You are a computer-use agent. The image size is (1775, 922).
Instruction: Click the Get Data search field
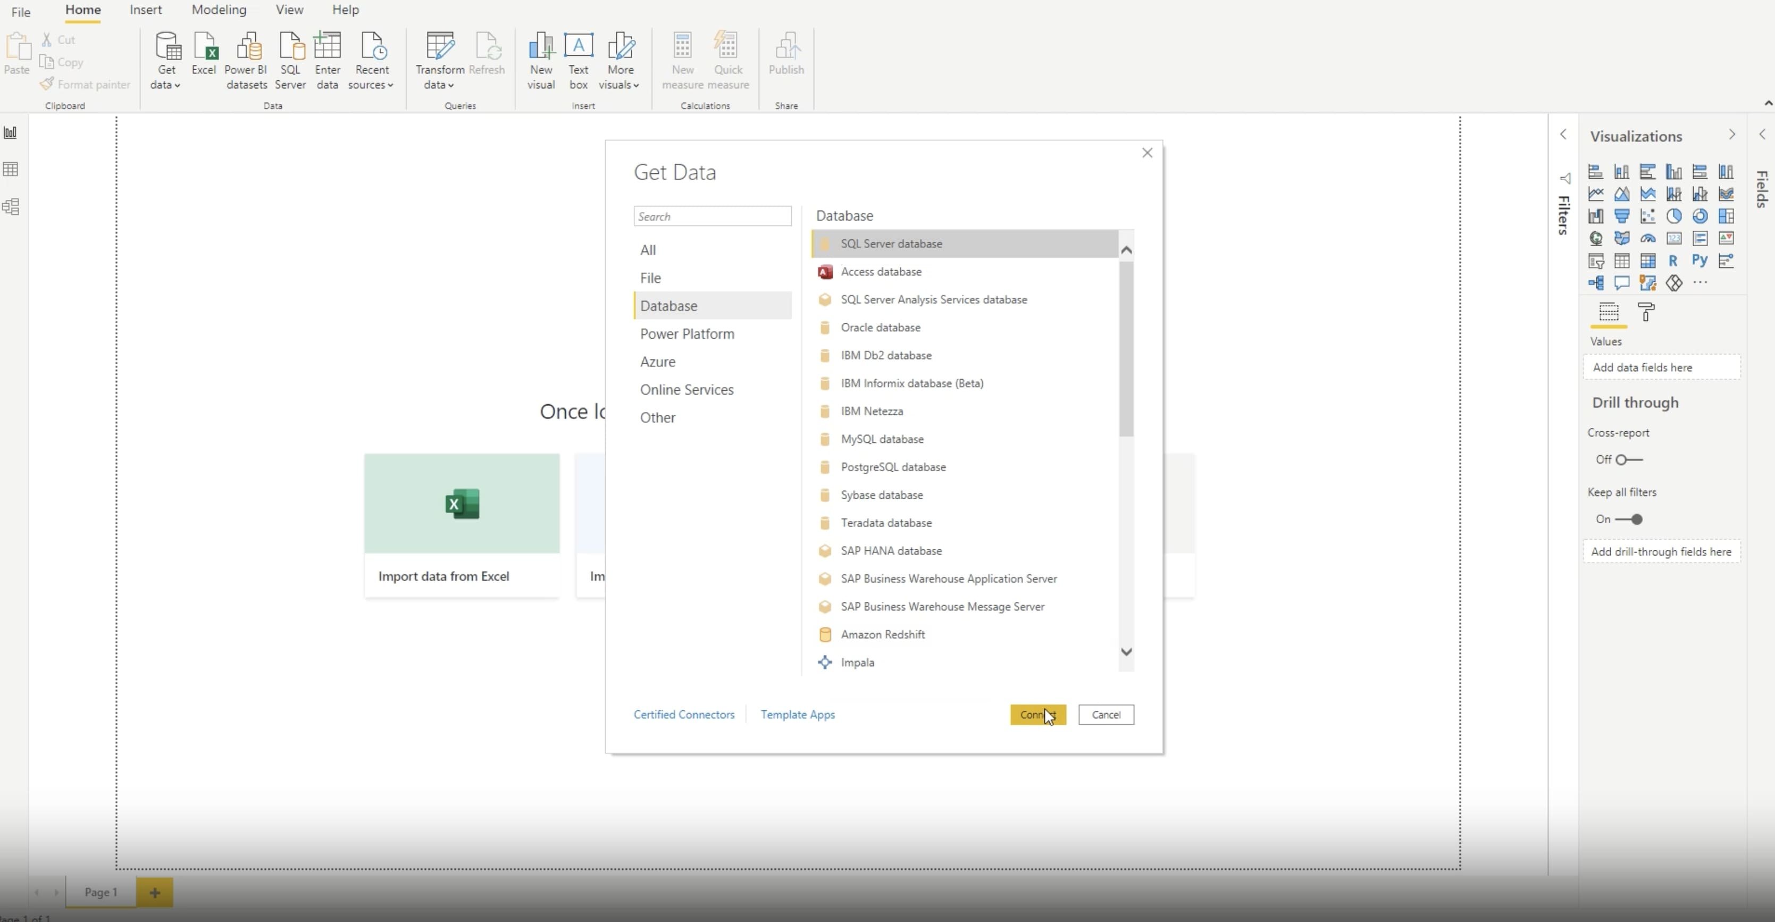pos(713,216)
